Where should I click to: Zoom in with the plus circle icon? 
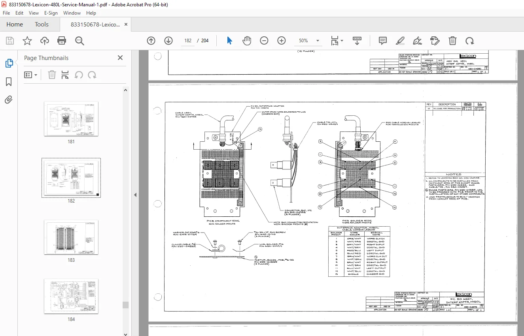[282, 41]
